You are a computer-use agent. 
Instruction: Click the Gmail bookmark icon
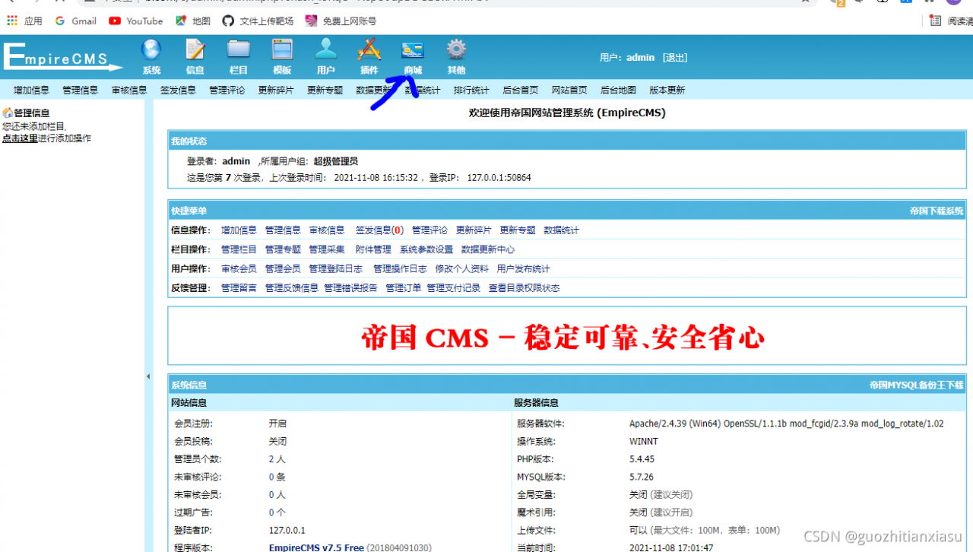tap(61, 21)
